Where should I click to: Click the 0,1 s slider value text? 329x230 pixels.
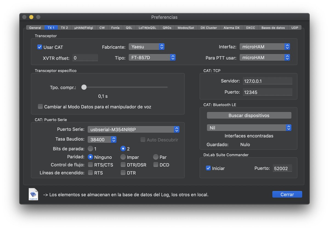[103, 96]
